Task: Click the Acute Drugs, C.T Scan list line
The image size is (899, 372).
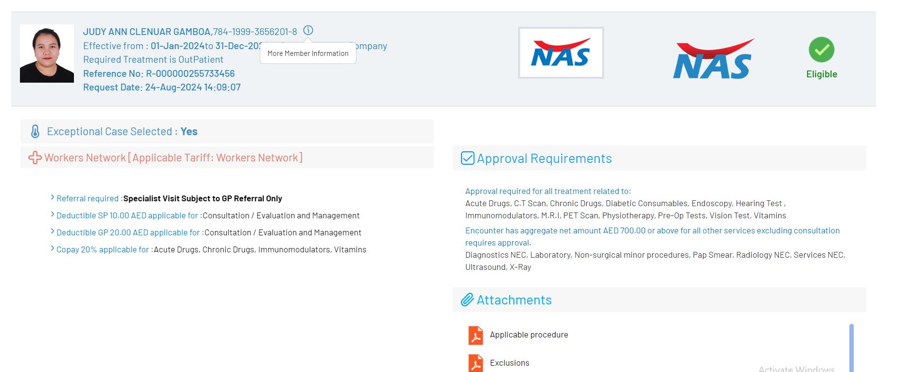Action: pos(626,203)
